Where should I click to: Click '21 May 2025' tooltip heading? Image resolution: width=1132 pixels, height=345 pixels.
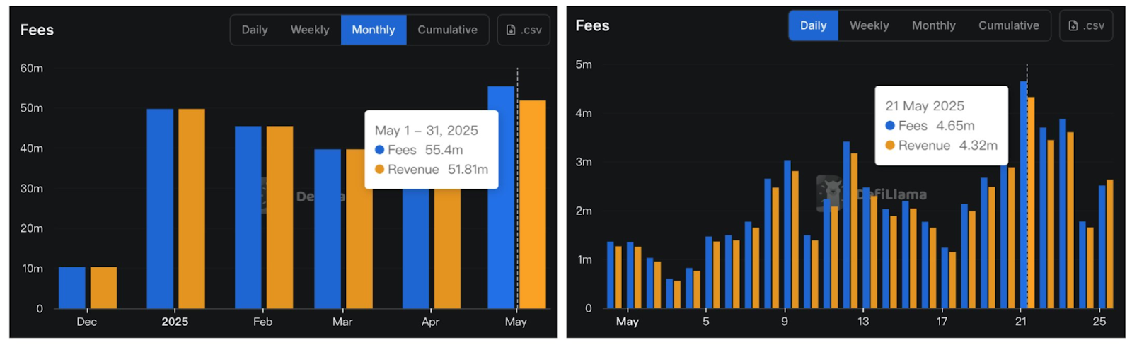pos(925,106)
